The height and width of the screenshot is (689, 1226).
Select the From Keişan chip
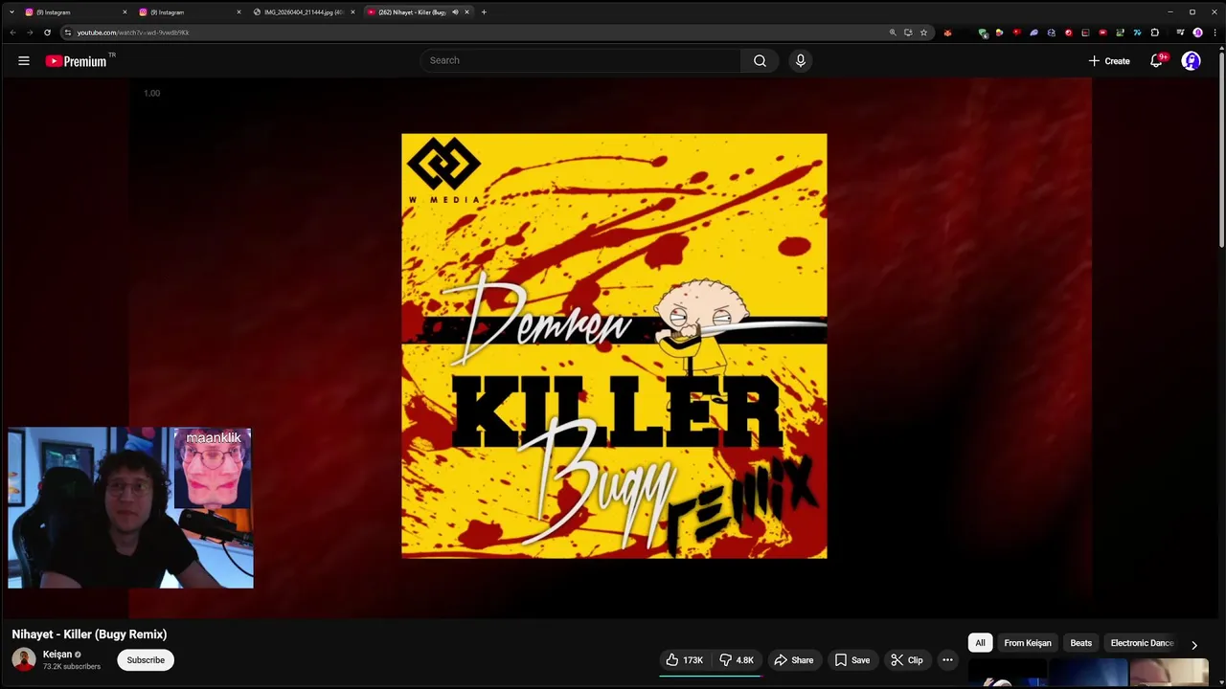click(1028, 643)
